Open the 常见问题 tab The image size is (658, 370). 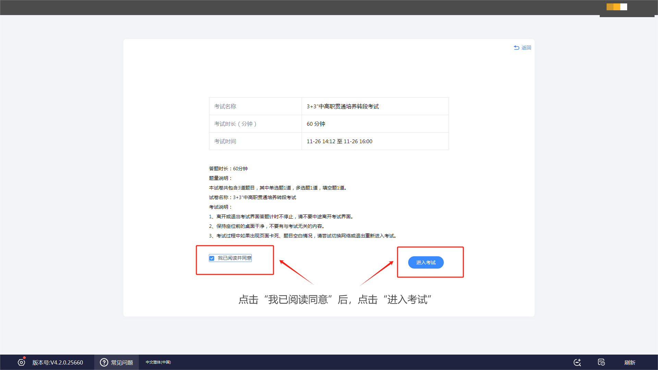tap(122, 362)
